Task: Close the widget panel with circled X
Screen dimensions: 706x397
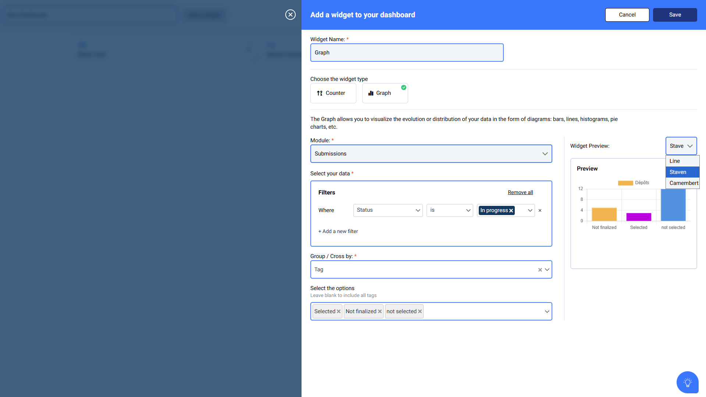Action: [290, 15]
